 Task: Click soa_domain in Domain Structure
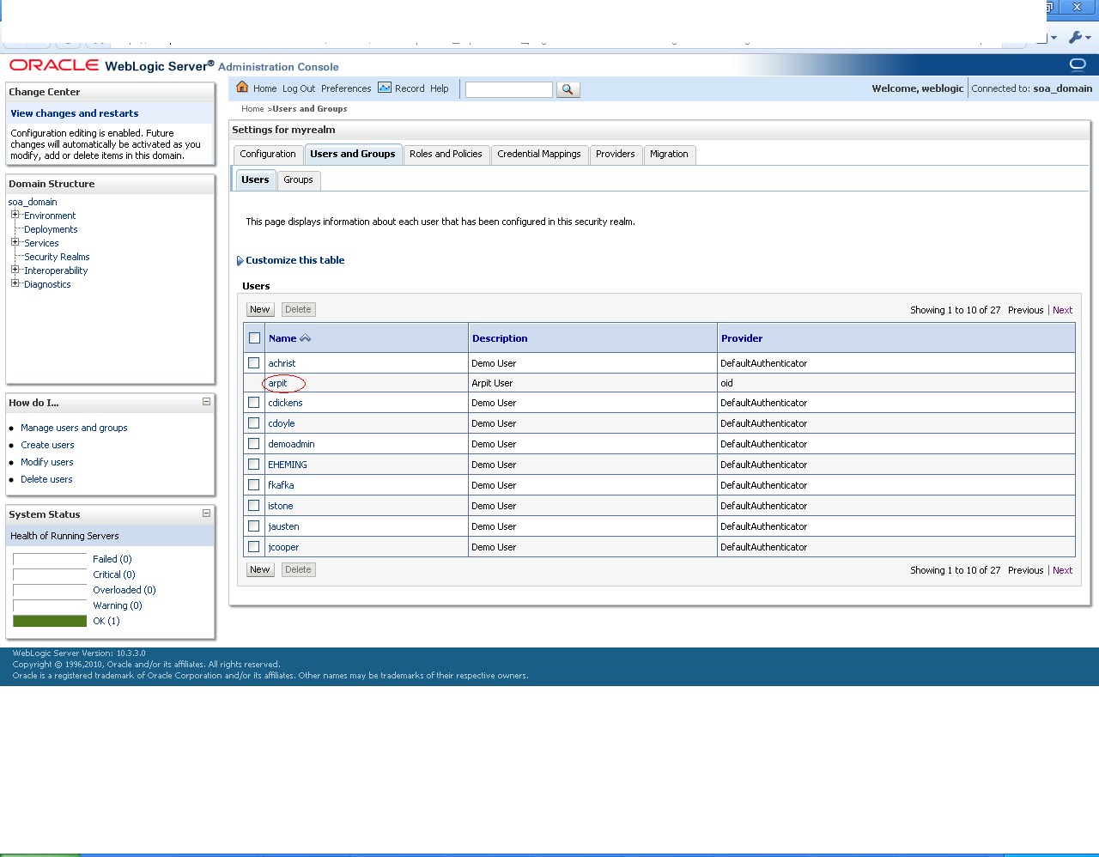pyautogui.click(x=33, y=202)
